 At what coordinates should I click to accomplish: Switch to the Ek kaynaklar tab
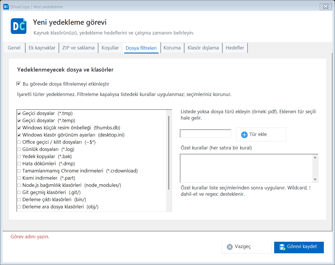pos(42,48)
